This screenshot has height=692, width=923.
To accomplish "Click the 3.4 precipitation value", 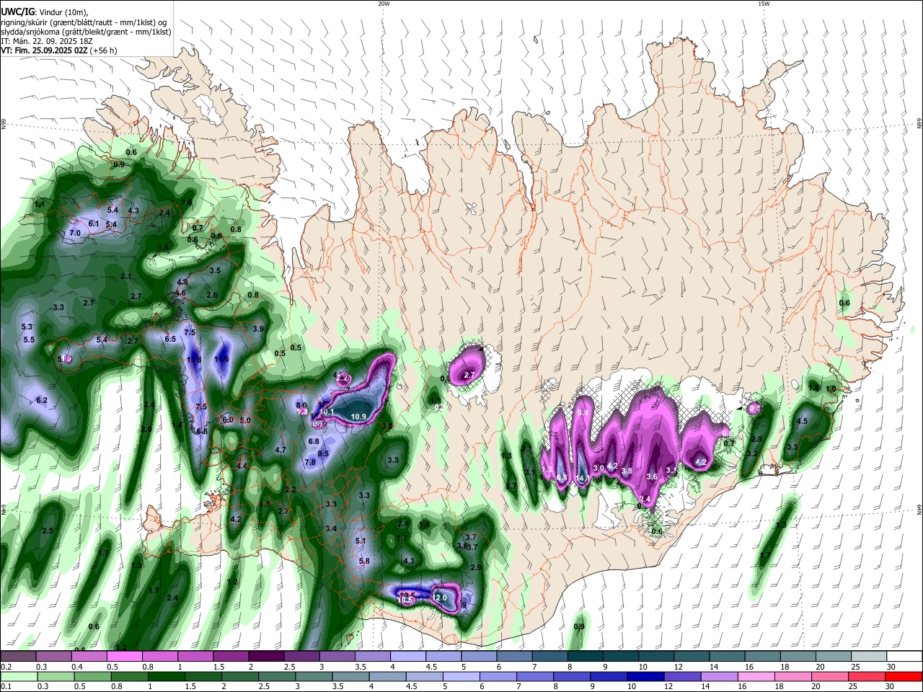I will click(x=331, y=528).
